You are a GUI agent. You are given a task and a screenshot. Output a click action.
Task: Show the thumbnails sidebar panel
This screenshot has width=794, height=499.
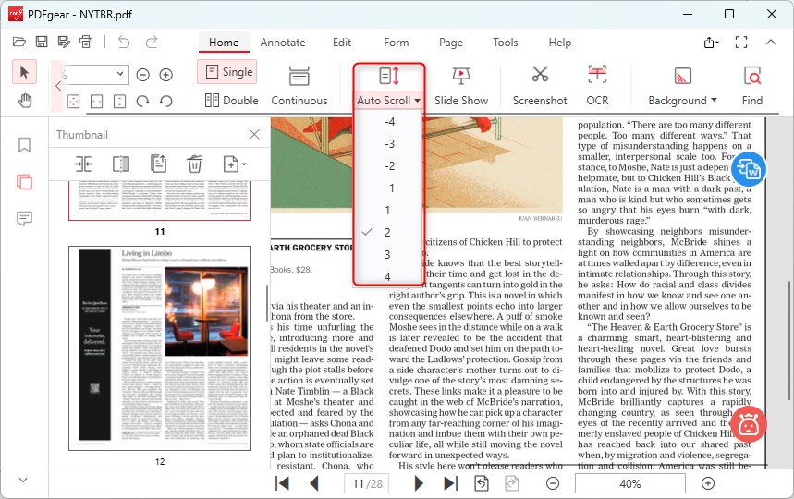point(24,182)
